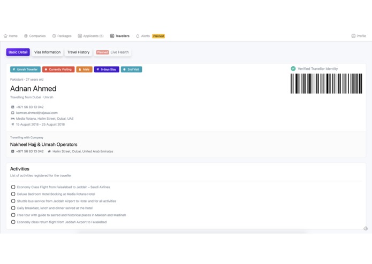Viewport: 372px width, 264px height.
Task: Click the green verified checkmark icon
Action: (x=293, y=68)
